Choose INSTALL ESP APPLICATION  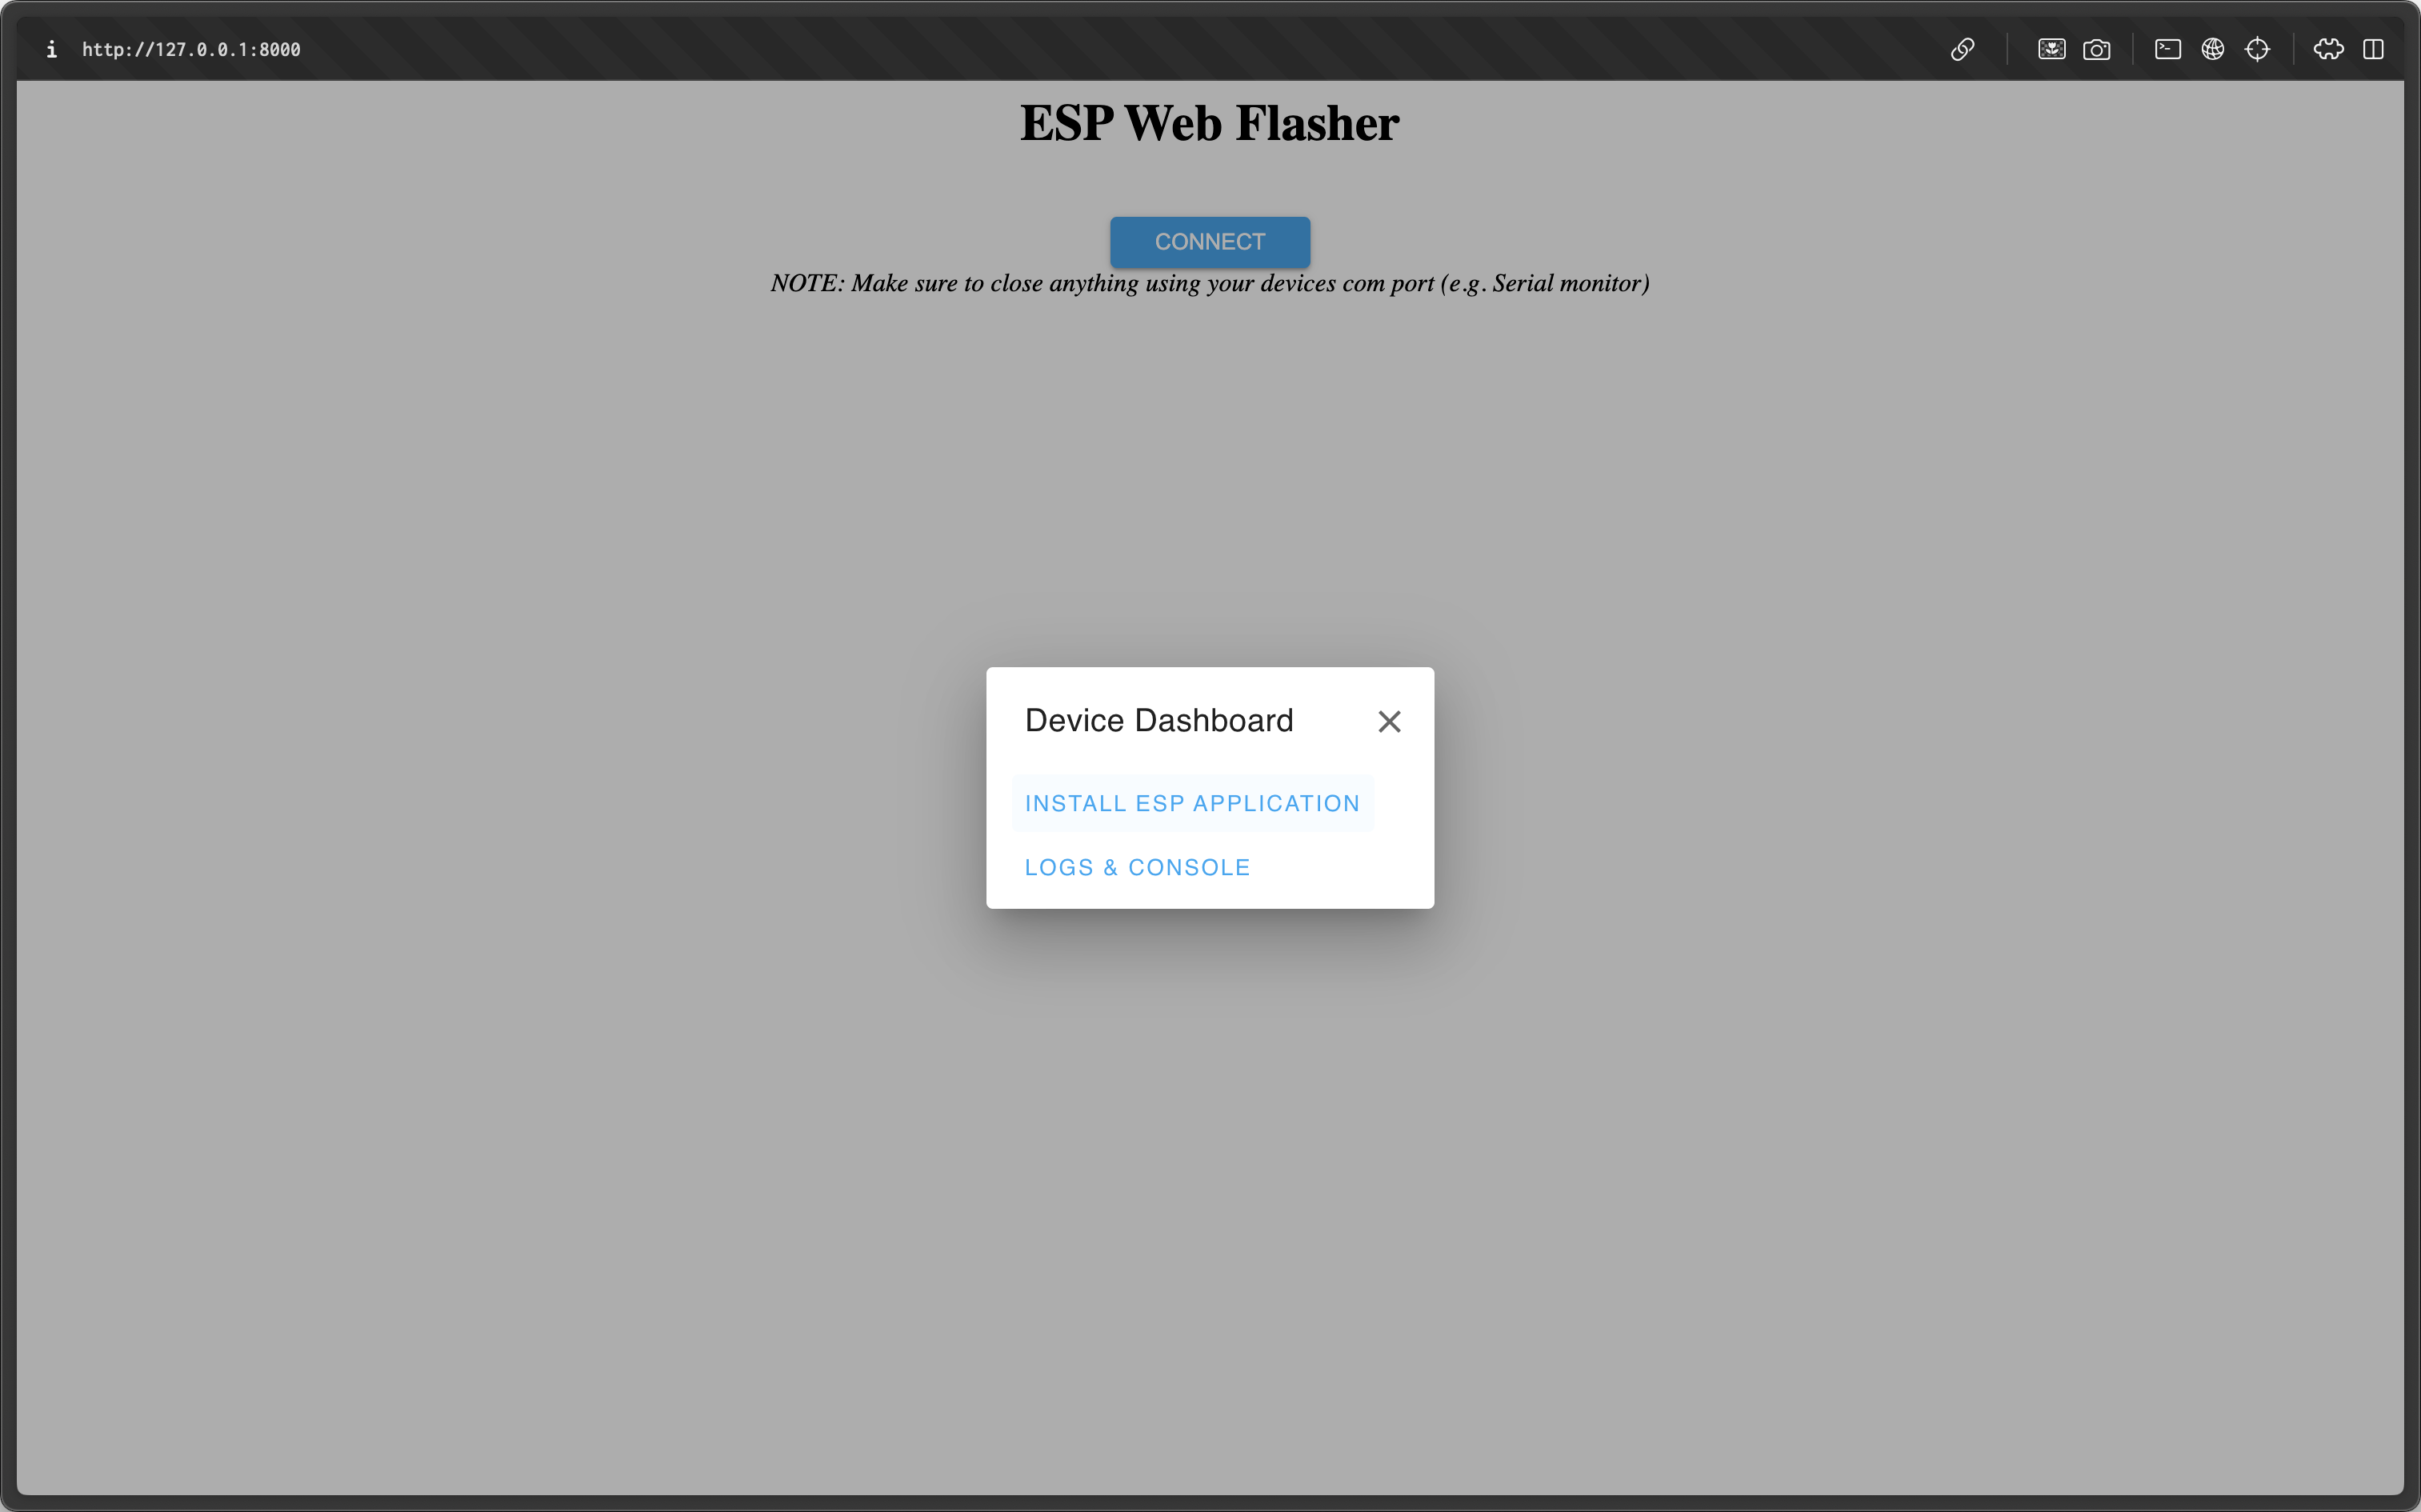pos(1192,803)
